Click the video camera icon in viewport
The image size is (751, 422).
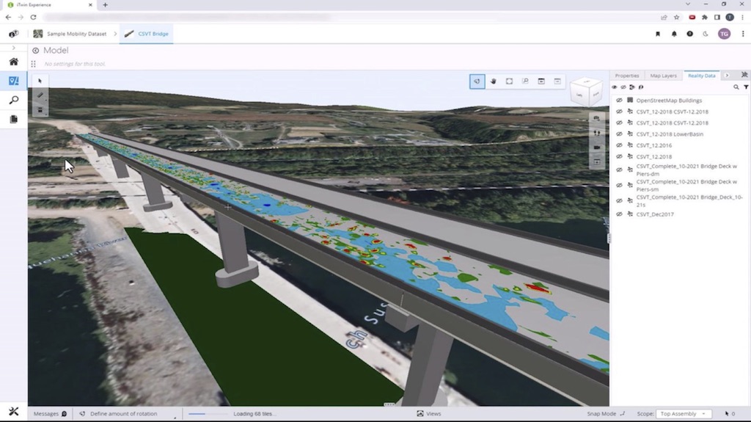pos(597,148)
